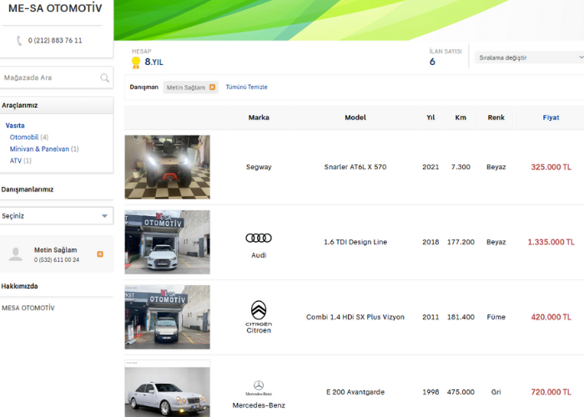The width and height of the screenshot is (584, 417).
Task: Open the Sıralama değiştir dropdown
Action: point(529,58)
